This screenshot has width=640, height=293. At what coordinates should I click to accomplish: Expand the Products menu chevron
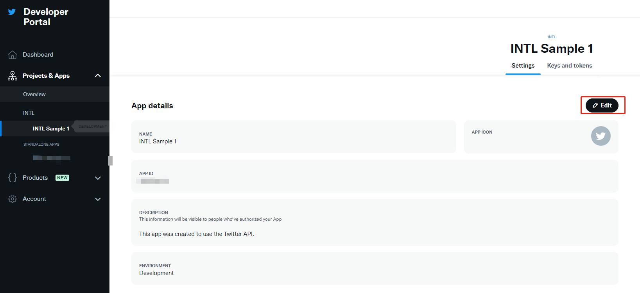[98, 178]
